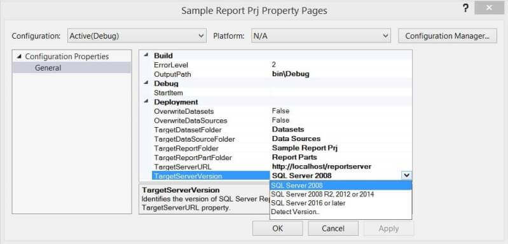The image size is (508, 244).
Task: Collapse the Deployment section
Action: click(146, 101)
